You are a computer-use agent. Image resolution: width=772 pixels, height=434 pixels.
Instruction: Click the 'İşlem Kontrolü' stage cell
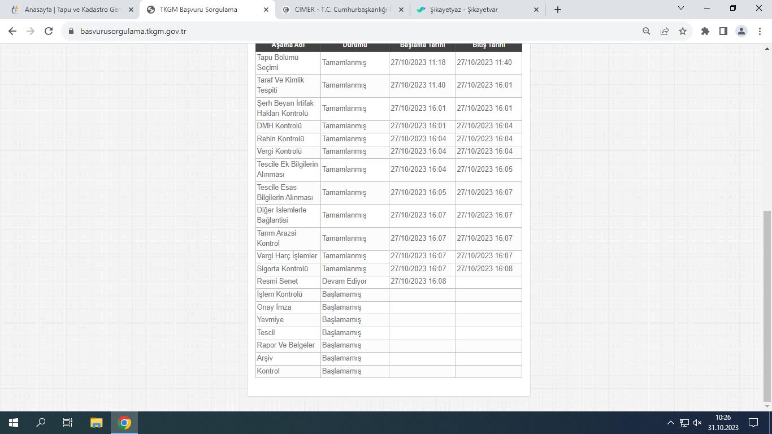288,294
